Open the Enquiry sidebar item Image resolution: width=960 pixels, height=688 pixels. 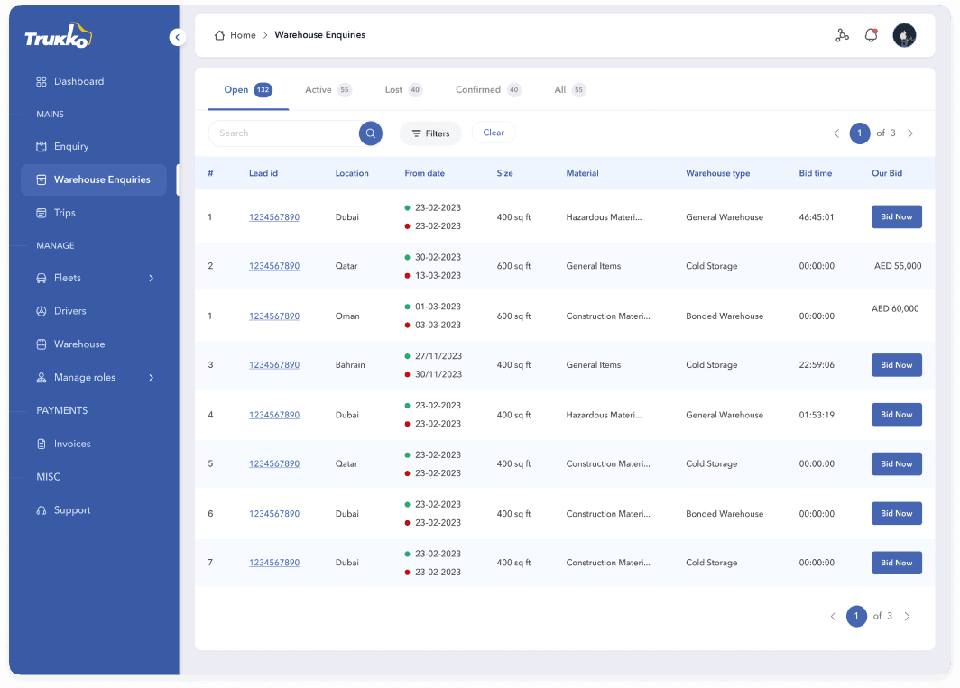[71, 146]
